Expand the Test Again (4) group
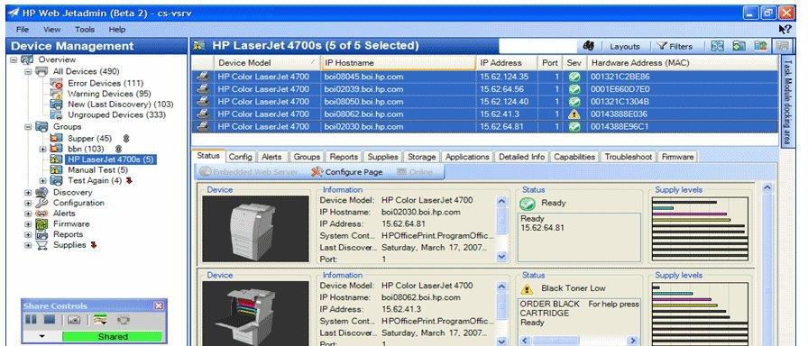This screenshot has height=346, width=808. (42, 181)
